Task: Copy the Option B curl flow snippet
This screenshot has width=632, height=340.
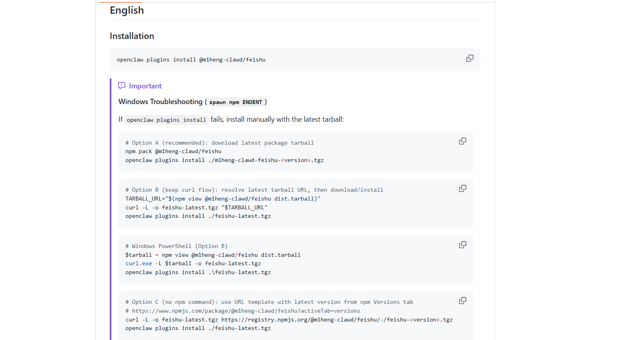Action: coord(462,188)
